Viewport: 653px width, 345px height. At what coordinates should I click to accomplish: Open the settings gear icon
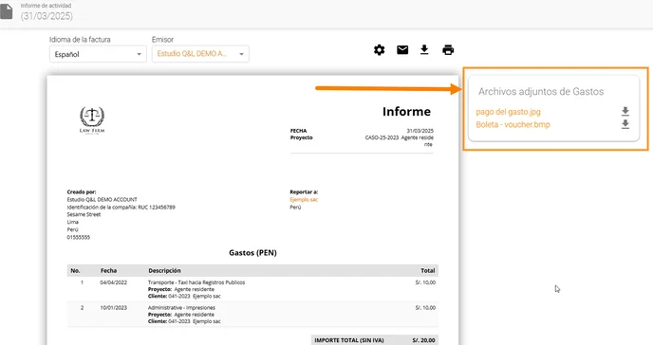[x=379, y=50]
